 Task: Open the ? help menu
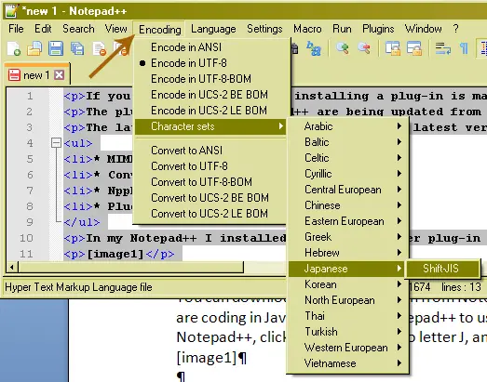click(455, 29)
